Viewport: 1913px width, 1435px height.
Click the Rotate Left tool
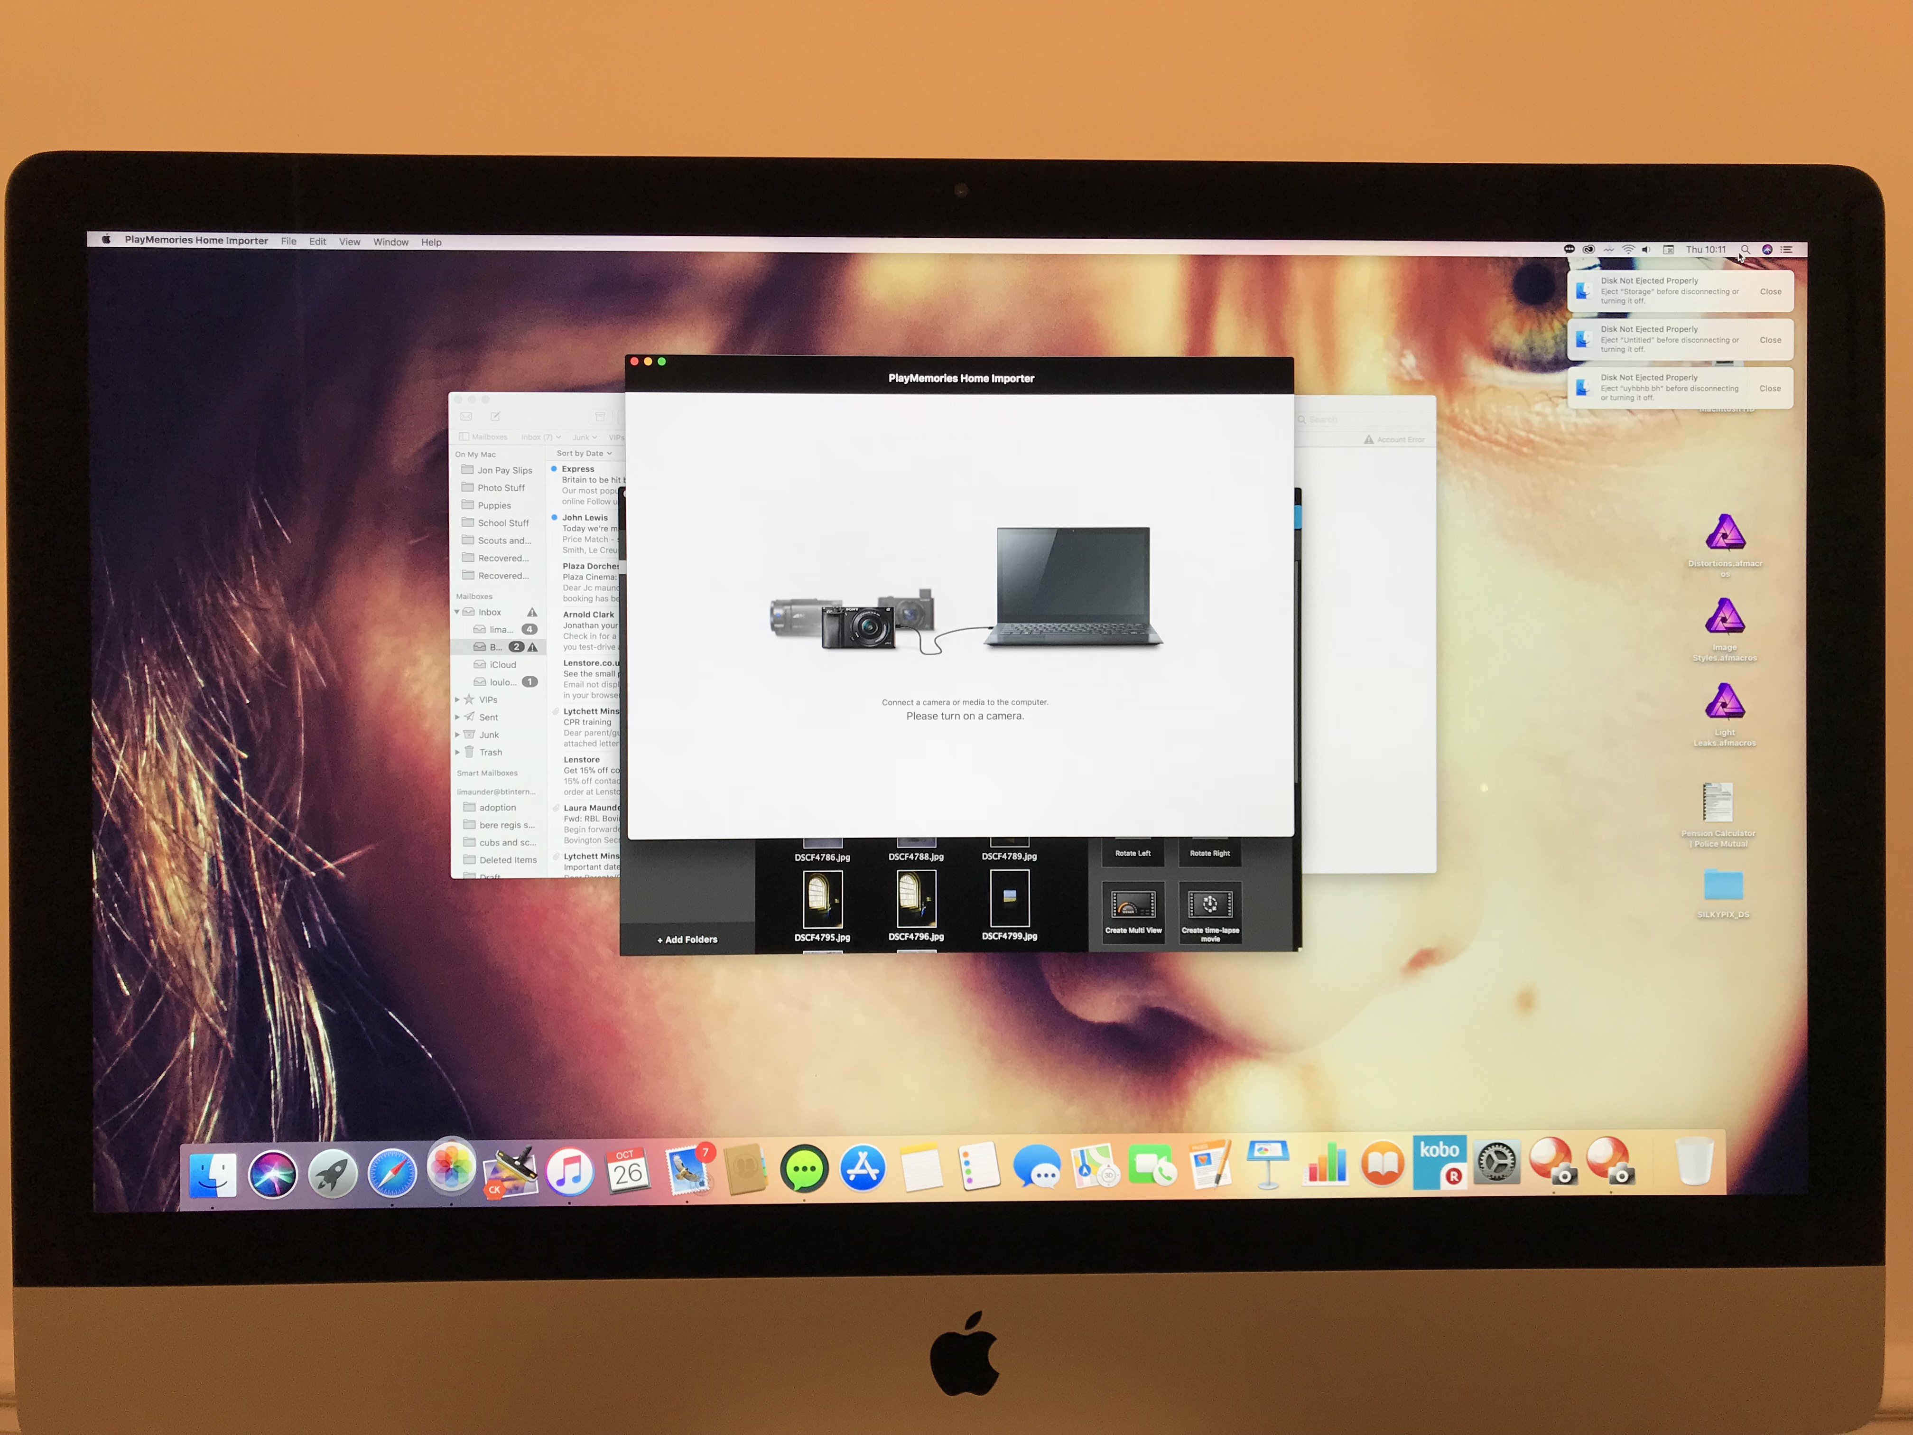[x=1132, y=852]
